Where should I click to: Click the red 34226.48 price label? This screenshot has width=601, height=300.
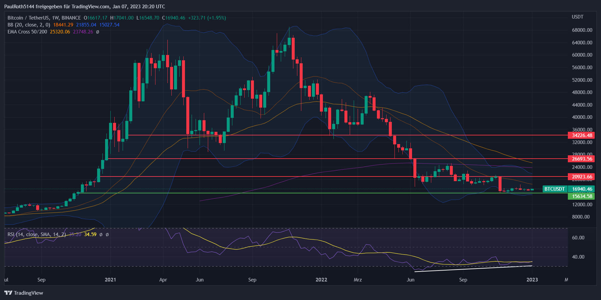click(x=581, y=135)
